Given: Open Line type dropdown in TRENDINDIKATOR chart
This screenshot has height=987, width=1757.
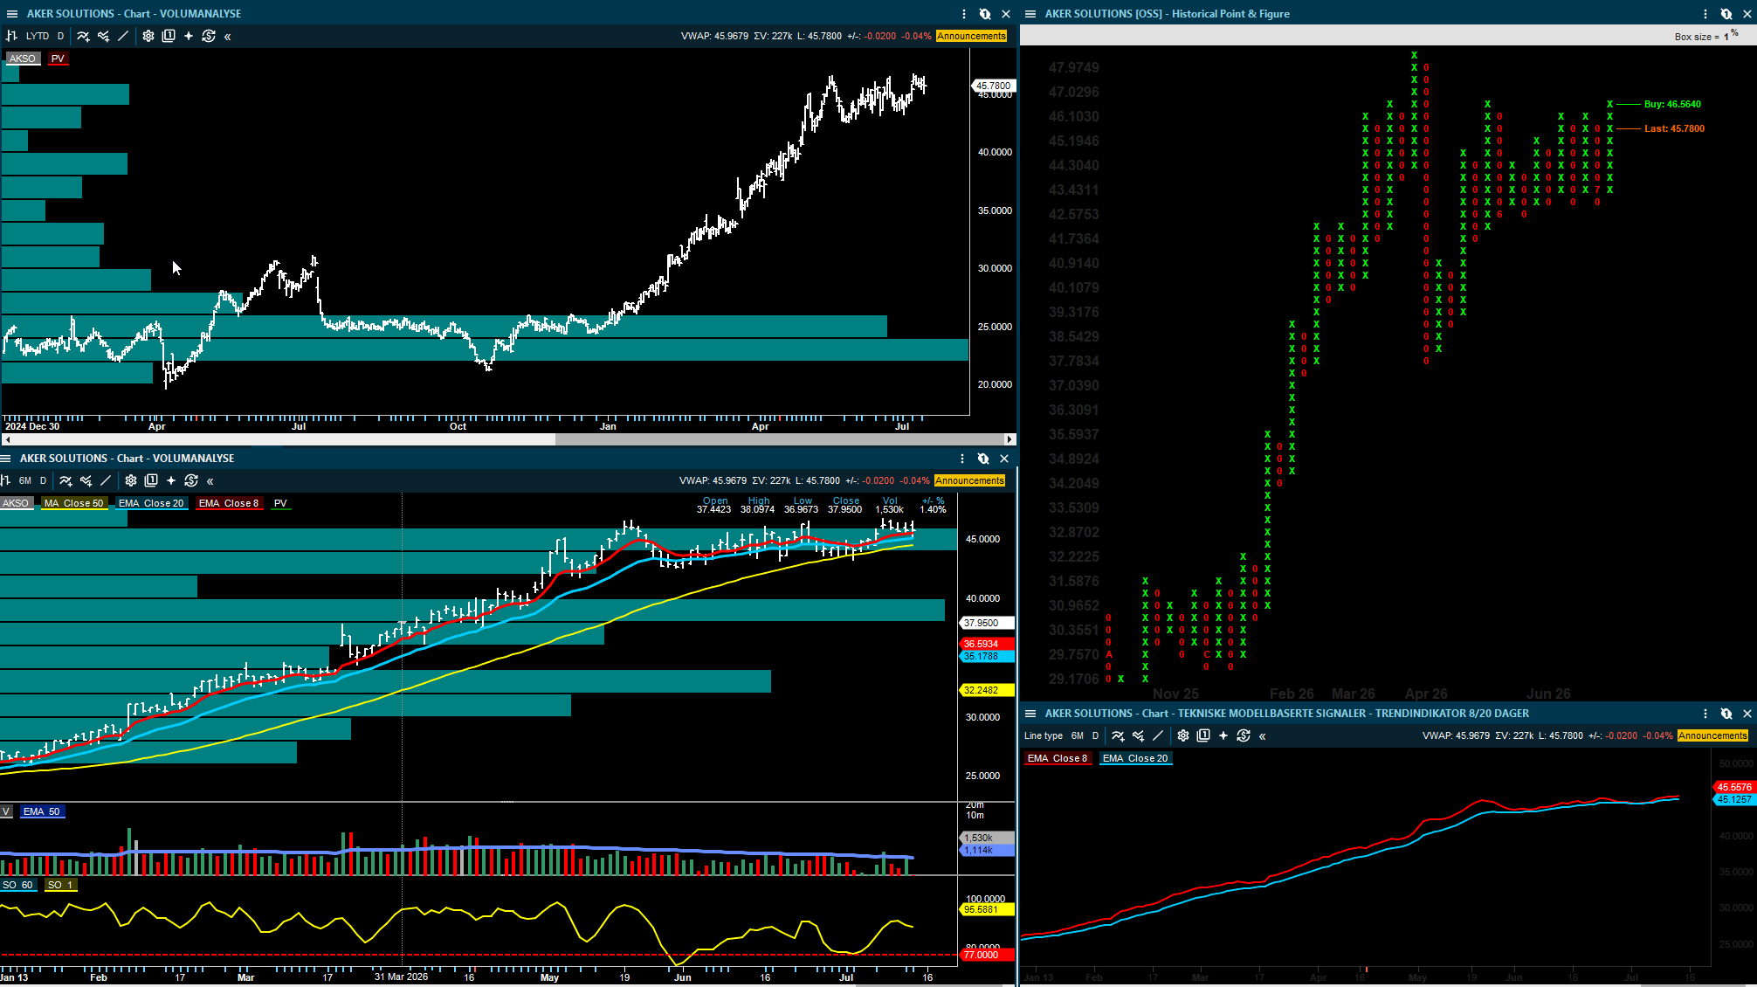Looking at the screenshot, I should pyautogui.click(x=1044, y=735).
